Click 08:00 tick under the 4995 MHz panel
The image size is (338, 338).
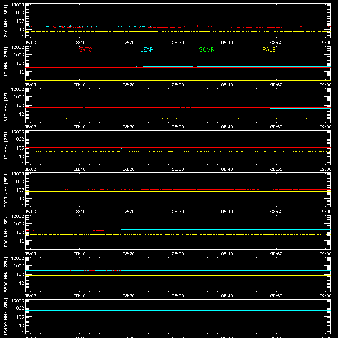(x=30, y=254)
